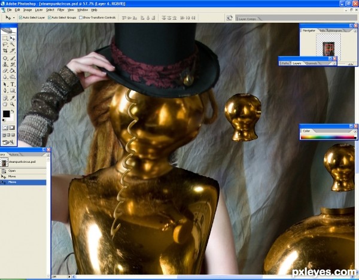Select the Clone Stamp tool

tap(5, 65)
